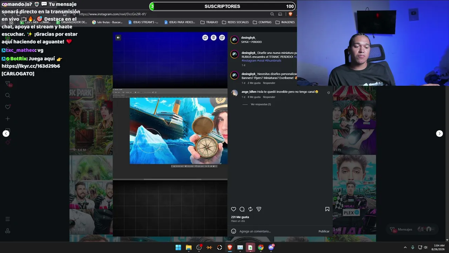Open volume control in system tray
Viewport: 449px width, 253px height.
pos(425,247)
